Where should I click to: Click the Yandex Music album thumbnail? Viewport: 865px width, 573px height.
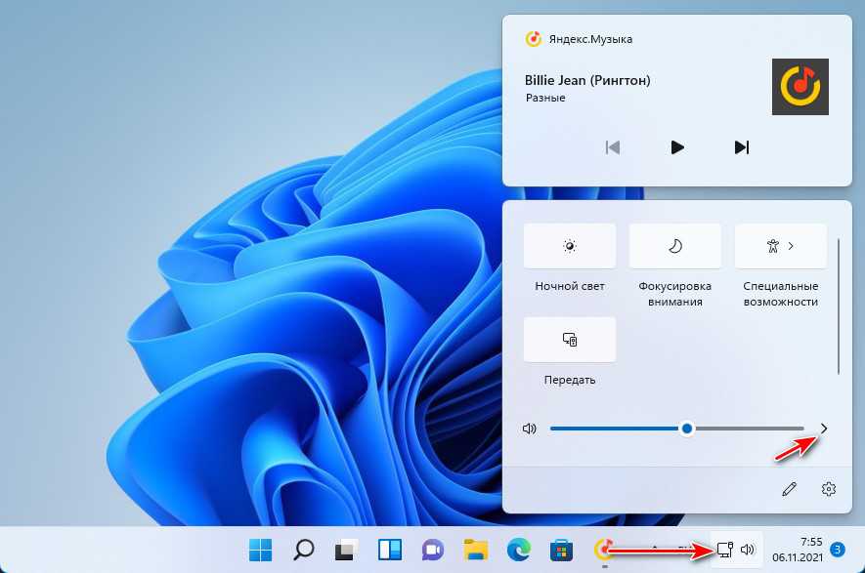point(800,87)
